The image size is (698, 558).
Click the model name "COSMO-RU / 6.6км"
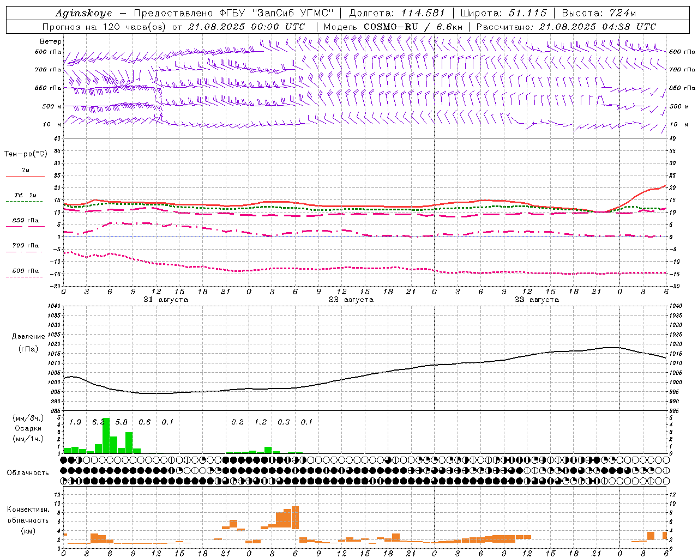pyautogui.click(x=413, y=27)
